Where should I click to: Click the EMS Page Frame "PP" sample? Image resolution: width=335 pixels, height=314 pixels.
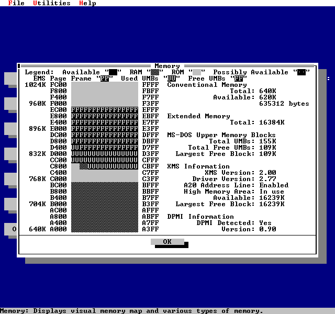point(105,78)
